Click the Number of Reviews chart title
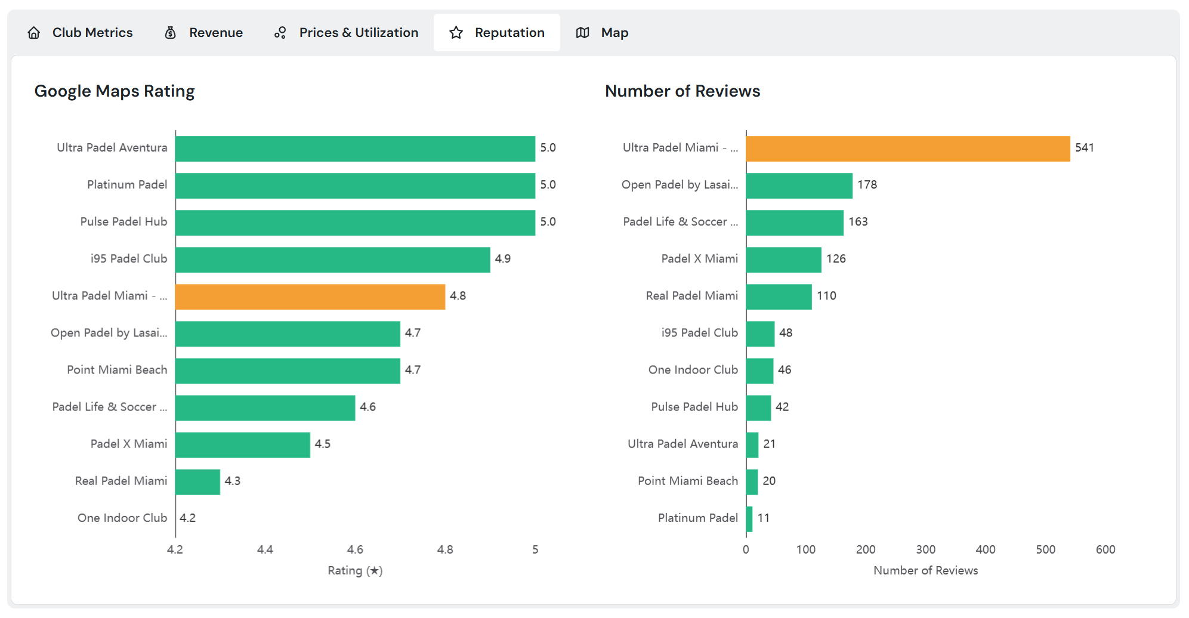The image size is (1189, 618). [x=682, y=91]
